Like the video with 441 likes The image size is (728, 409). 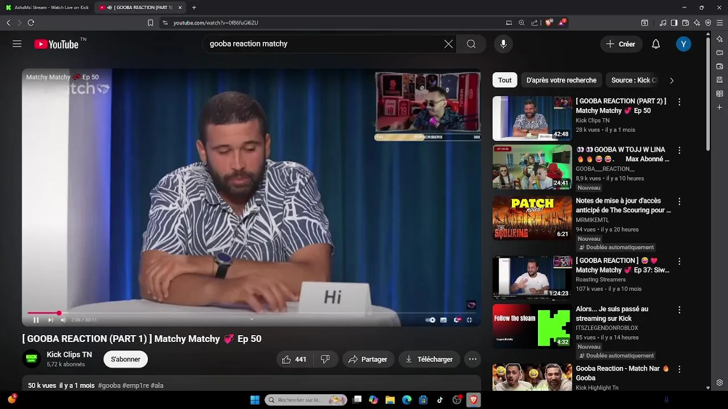(293, 359)
